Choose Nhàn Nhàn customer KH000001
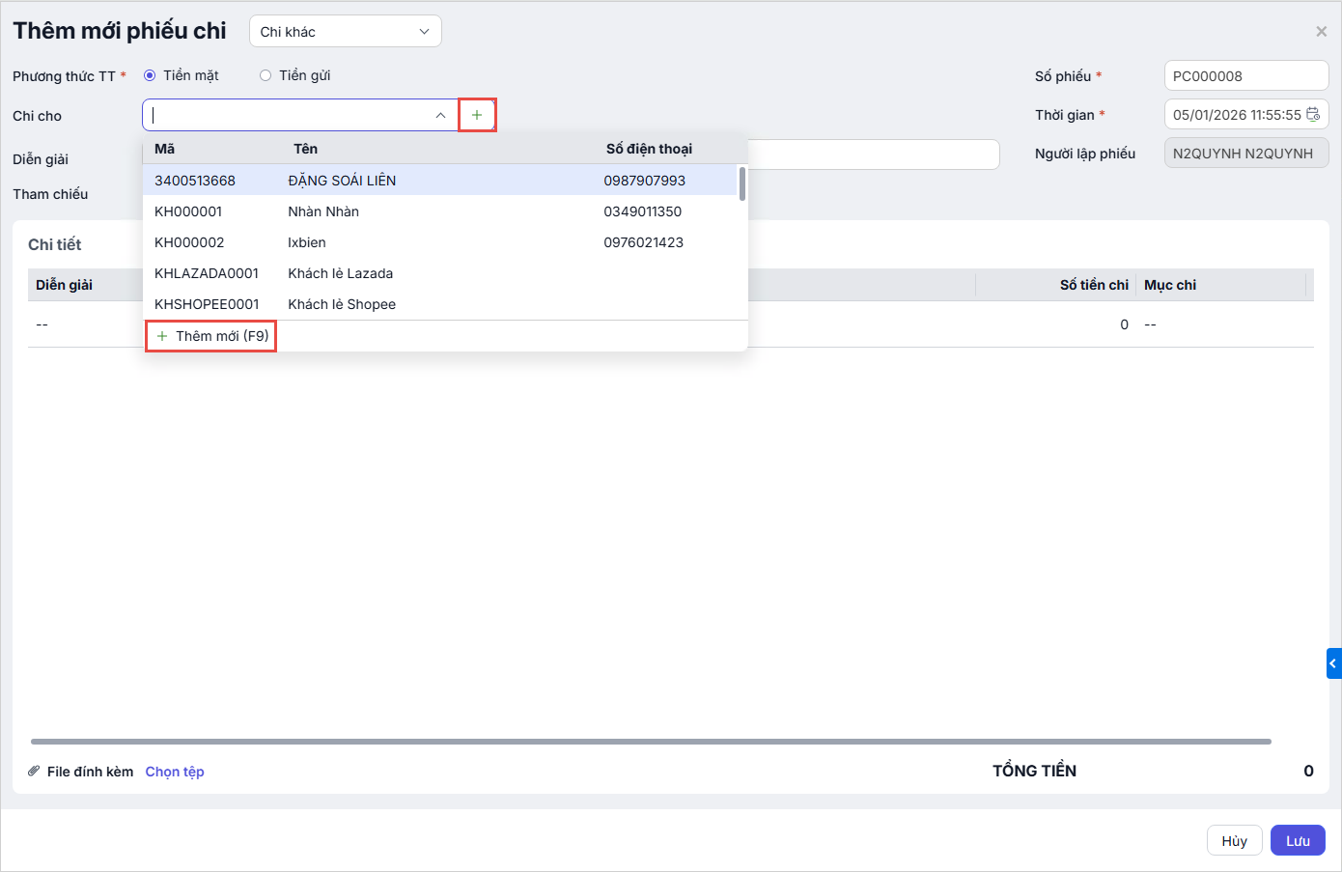Image resolution: width=1342 pixels, height=872 pixels. pos(323,211)
